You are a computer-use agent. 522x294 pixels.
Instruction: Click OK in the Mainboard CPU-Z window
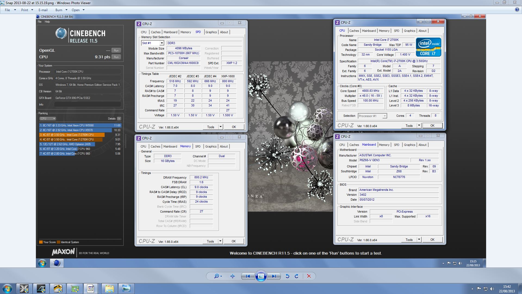coord(432,240)
